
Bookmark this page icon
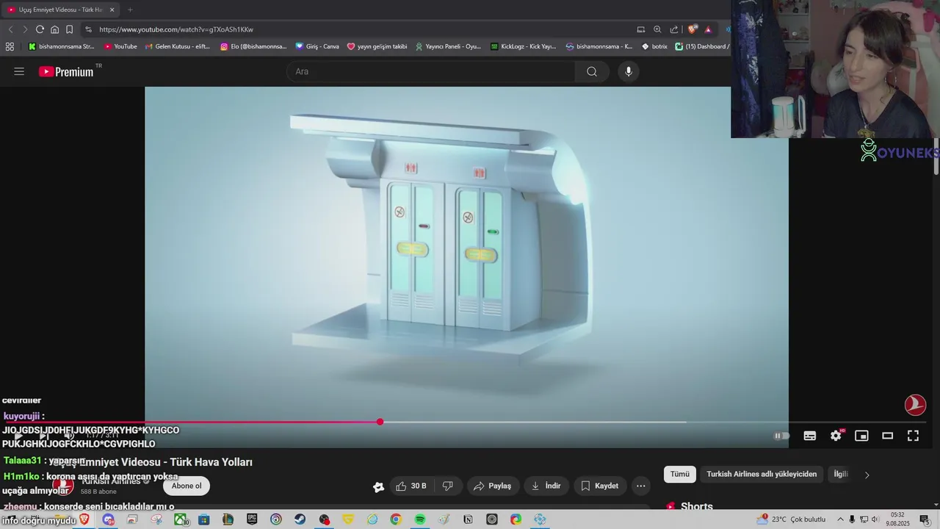pyautogui.click(x=69, y=29)
